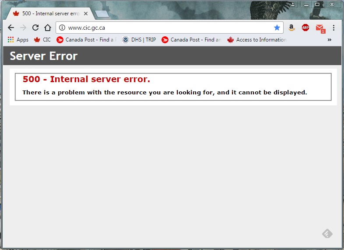Click the browser back arrow
The height and width of the screenshot is (250, 344).
pyautogui.click(x=11, y=28)
